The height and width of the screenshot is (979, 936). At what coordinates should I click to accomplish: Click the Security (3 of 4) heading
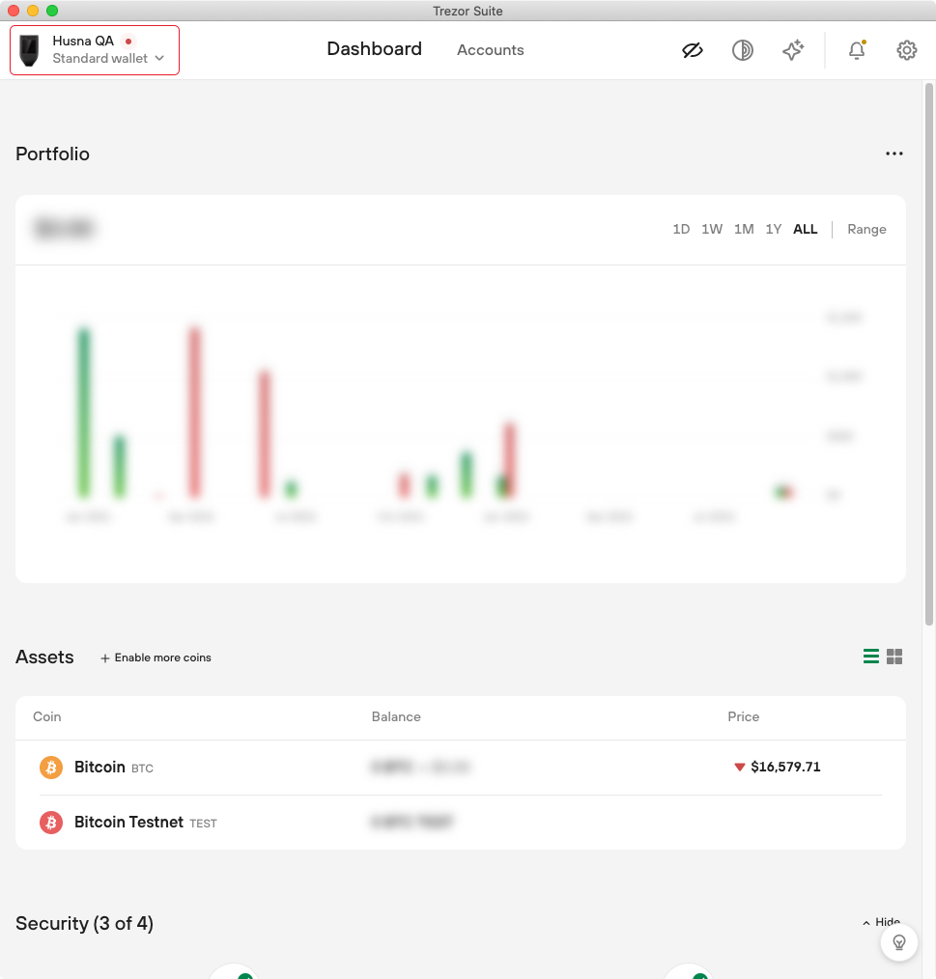84,923
